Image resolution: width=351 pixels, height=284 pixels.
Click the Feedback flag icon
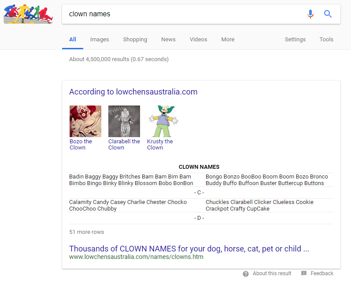point(304,273)
